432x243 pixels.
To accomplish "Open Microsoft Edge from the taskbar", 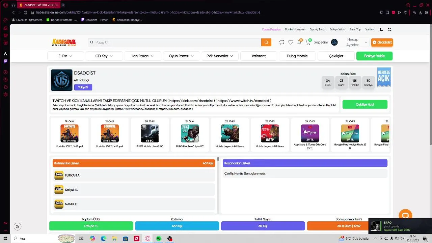I will click(103, 239).
